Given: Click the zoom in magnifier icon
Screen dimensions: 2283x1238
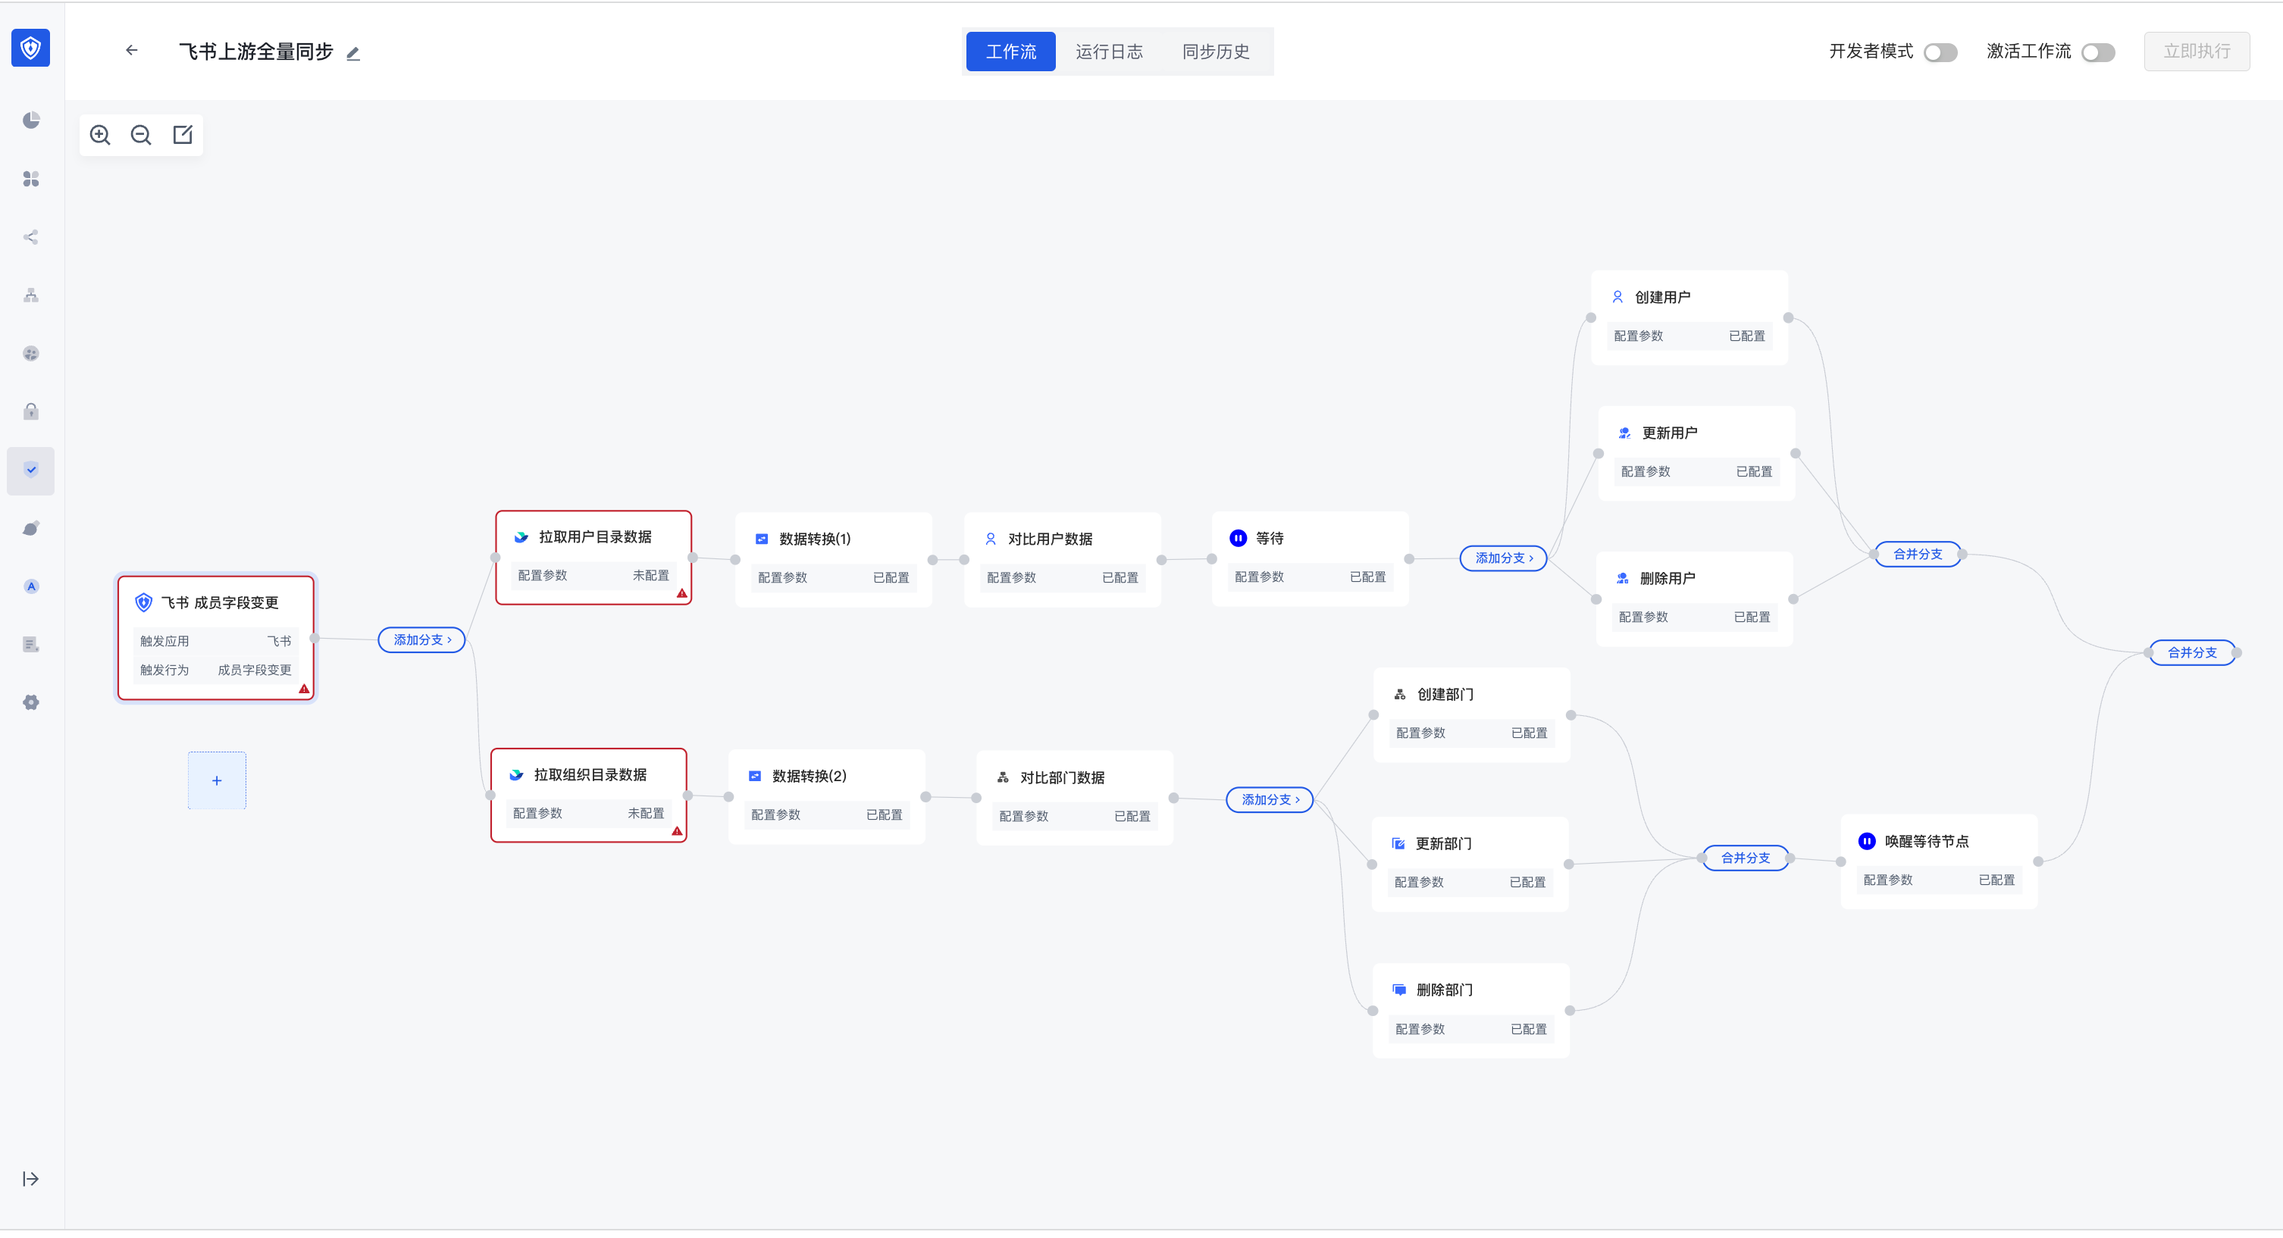Looking at the screenshot, I should pyautogui.click(x=100, y=135).
